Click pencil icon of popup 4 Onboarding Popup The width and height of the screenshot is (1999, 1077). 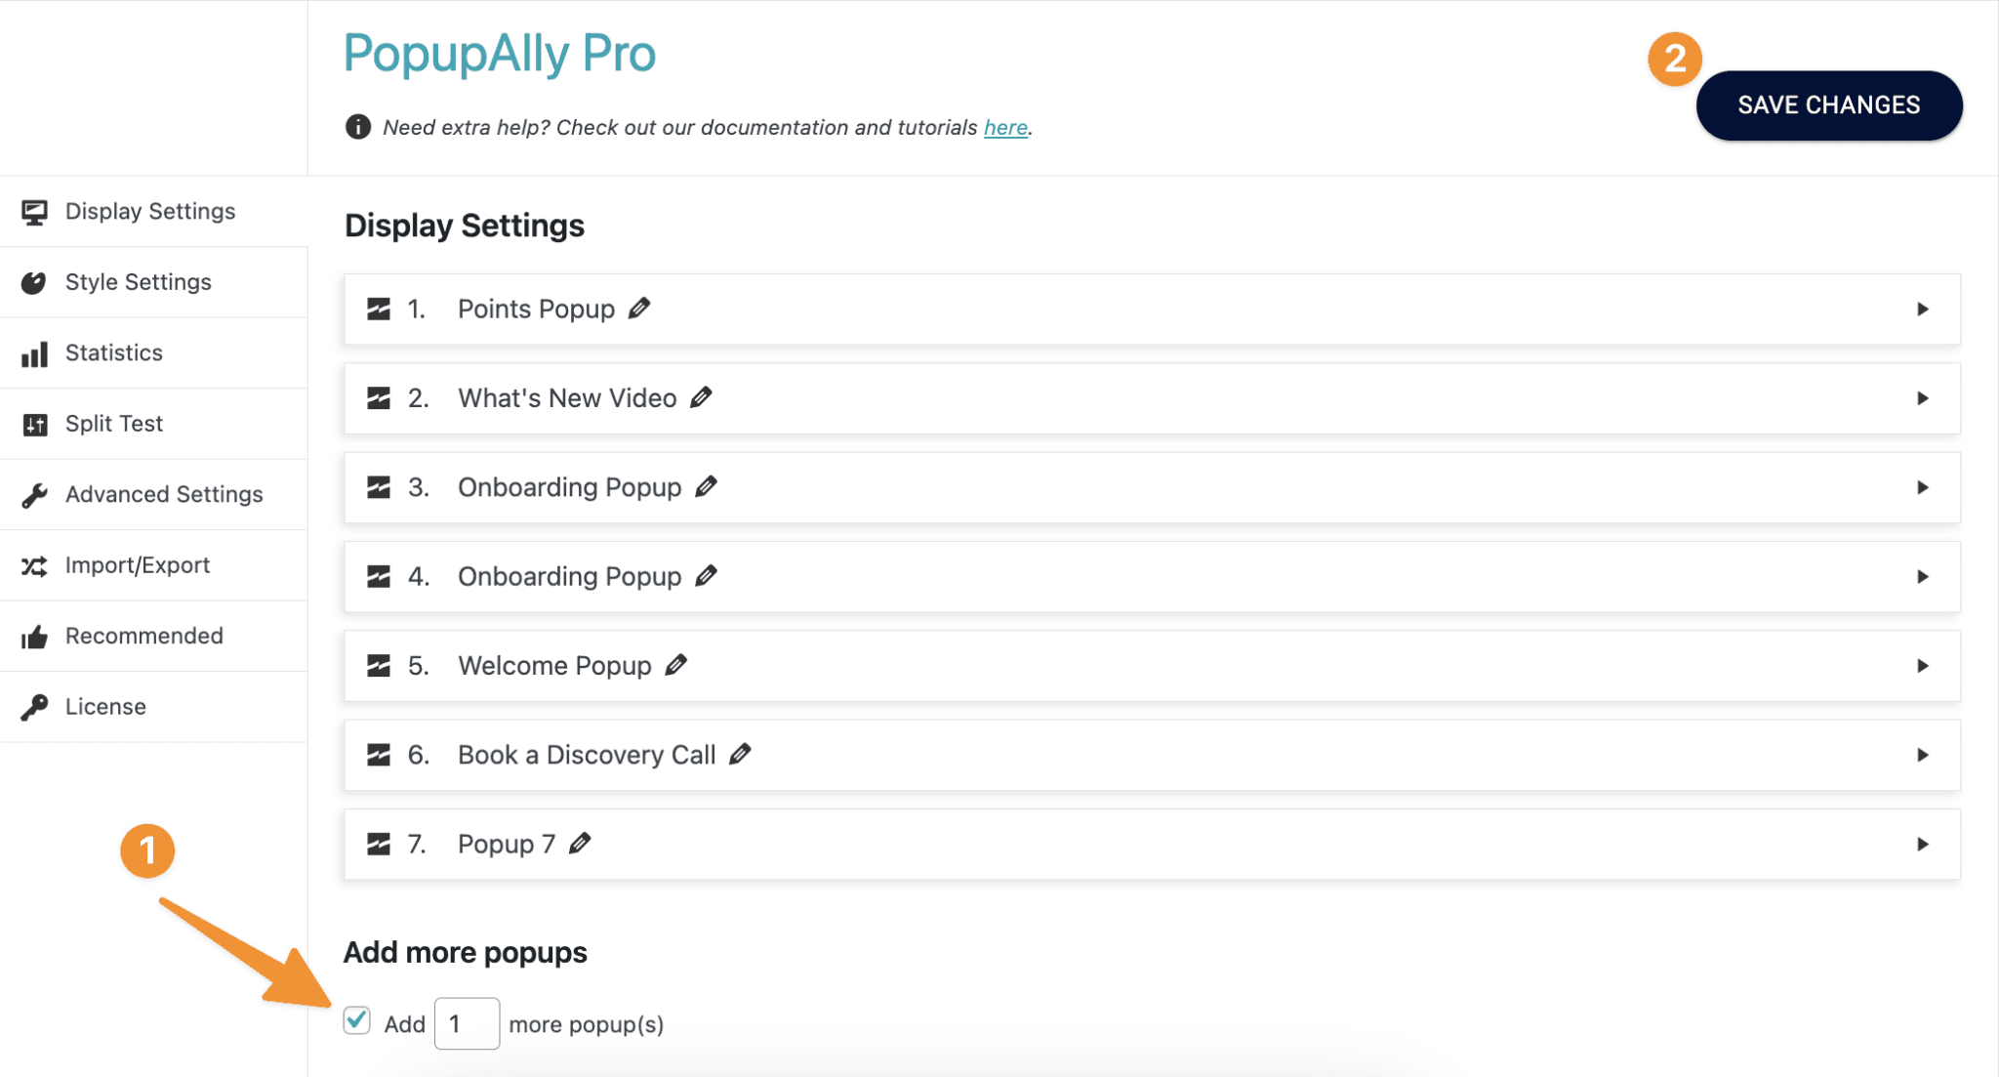click(706, 576)
